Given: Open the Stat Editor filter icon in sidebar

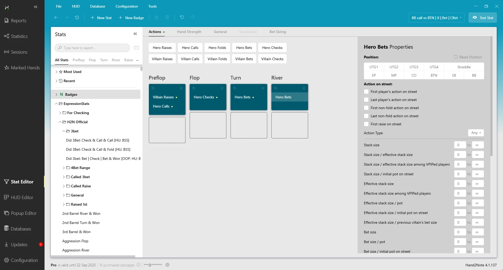Looking at the screenshot, I should [7, 182].
